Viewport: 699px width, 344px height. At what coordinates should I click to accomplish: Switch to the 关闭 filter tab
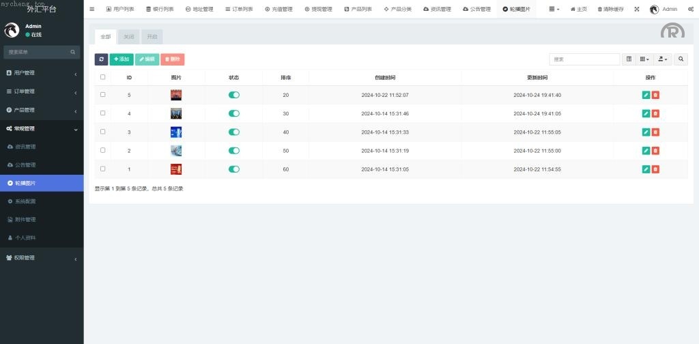click(129, 37)
